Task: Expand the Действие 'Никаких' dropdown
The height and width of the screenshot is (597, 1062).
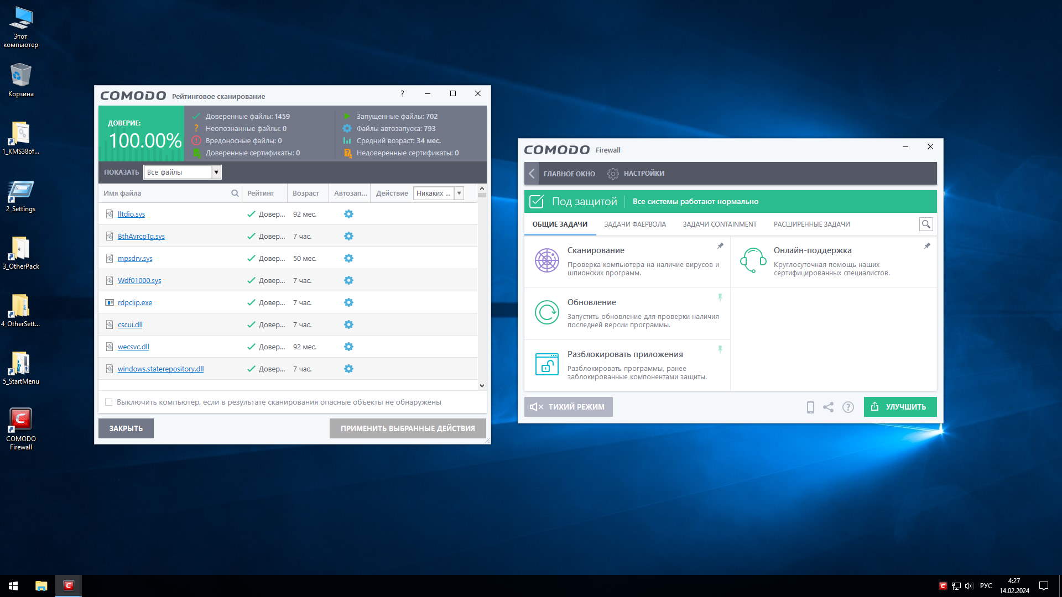Action: 459,193
